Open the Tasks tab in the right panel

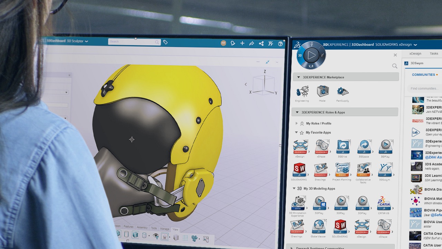tap(434, 53)
